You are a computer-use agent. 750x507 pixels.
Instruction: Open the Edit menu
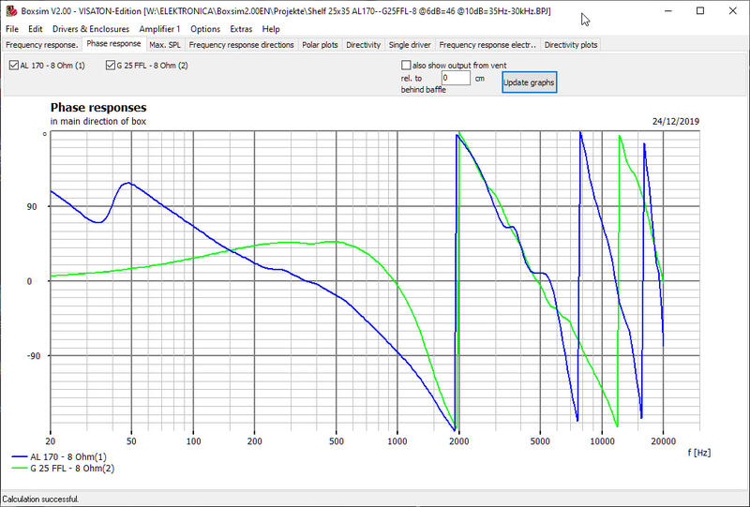click(x=36, y=29)
